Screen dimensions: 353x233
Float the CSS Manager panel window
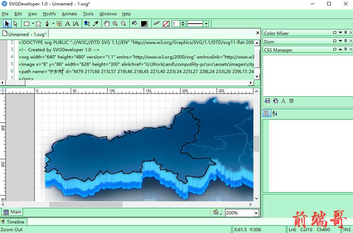[x=335, y=49]
